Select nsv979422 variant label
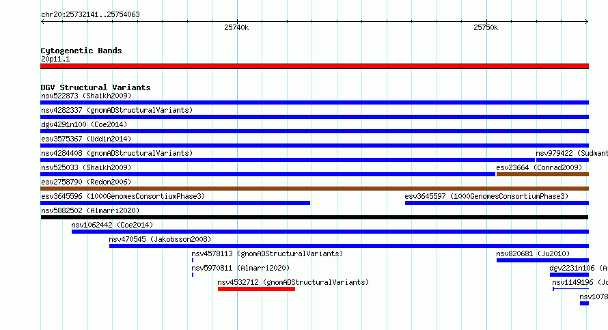 click(572, 153)
